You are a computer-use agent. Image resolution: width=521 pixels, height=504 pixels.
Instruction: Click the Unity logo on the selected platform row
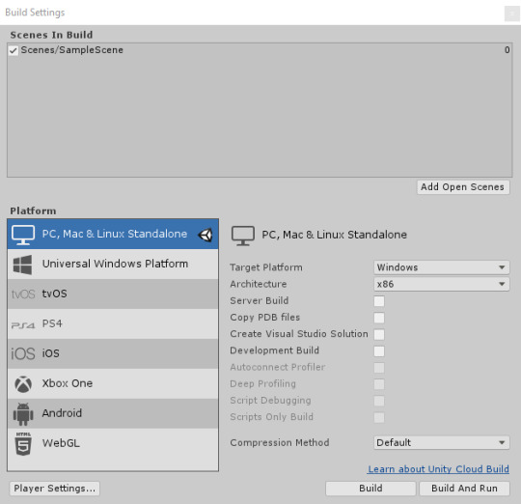pyautogui.click(x=206, y=235)
